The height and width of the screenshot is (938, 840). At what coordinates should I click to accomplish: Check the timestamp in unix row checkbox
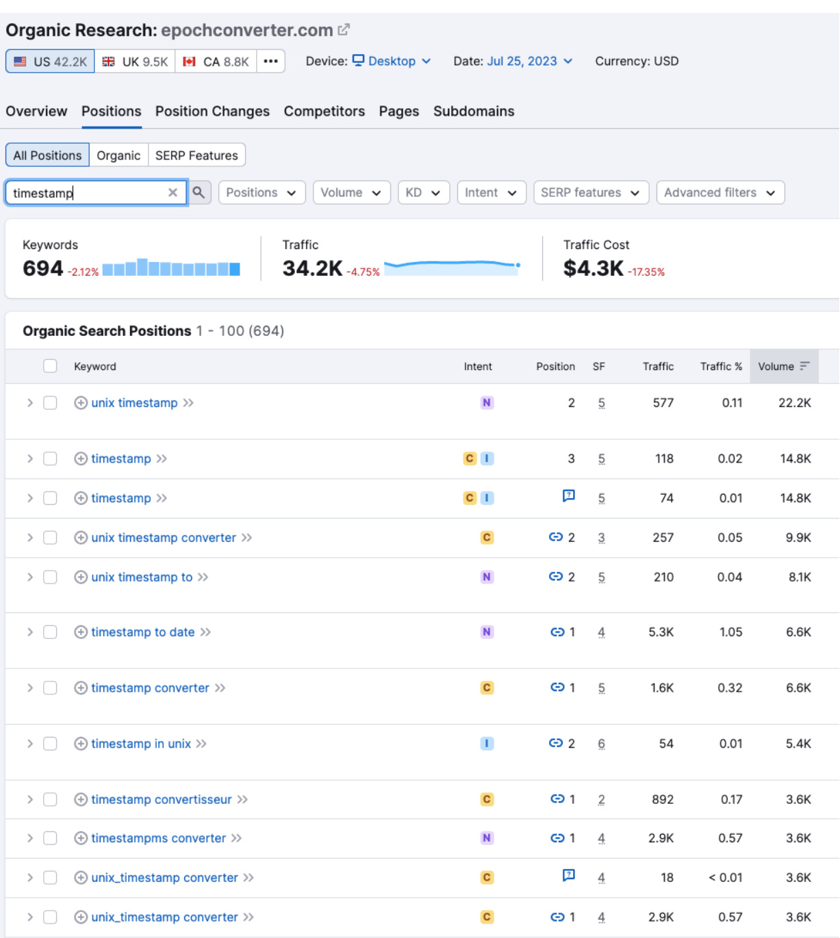pos(50,744)
